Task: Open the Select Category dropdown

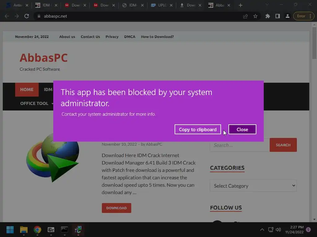Action: point(253,185)
